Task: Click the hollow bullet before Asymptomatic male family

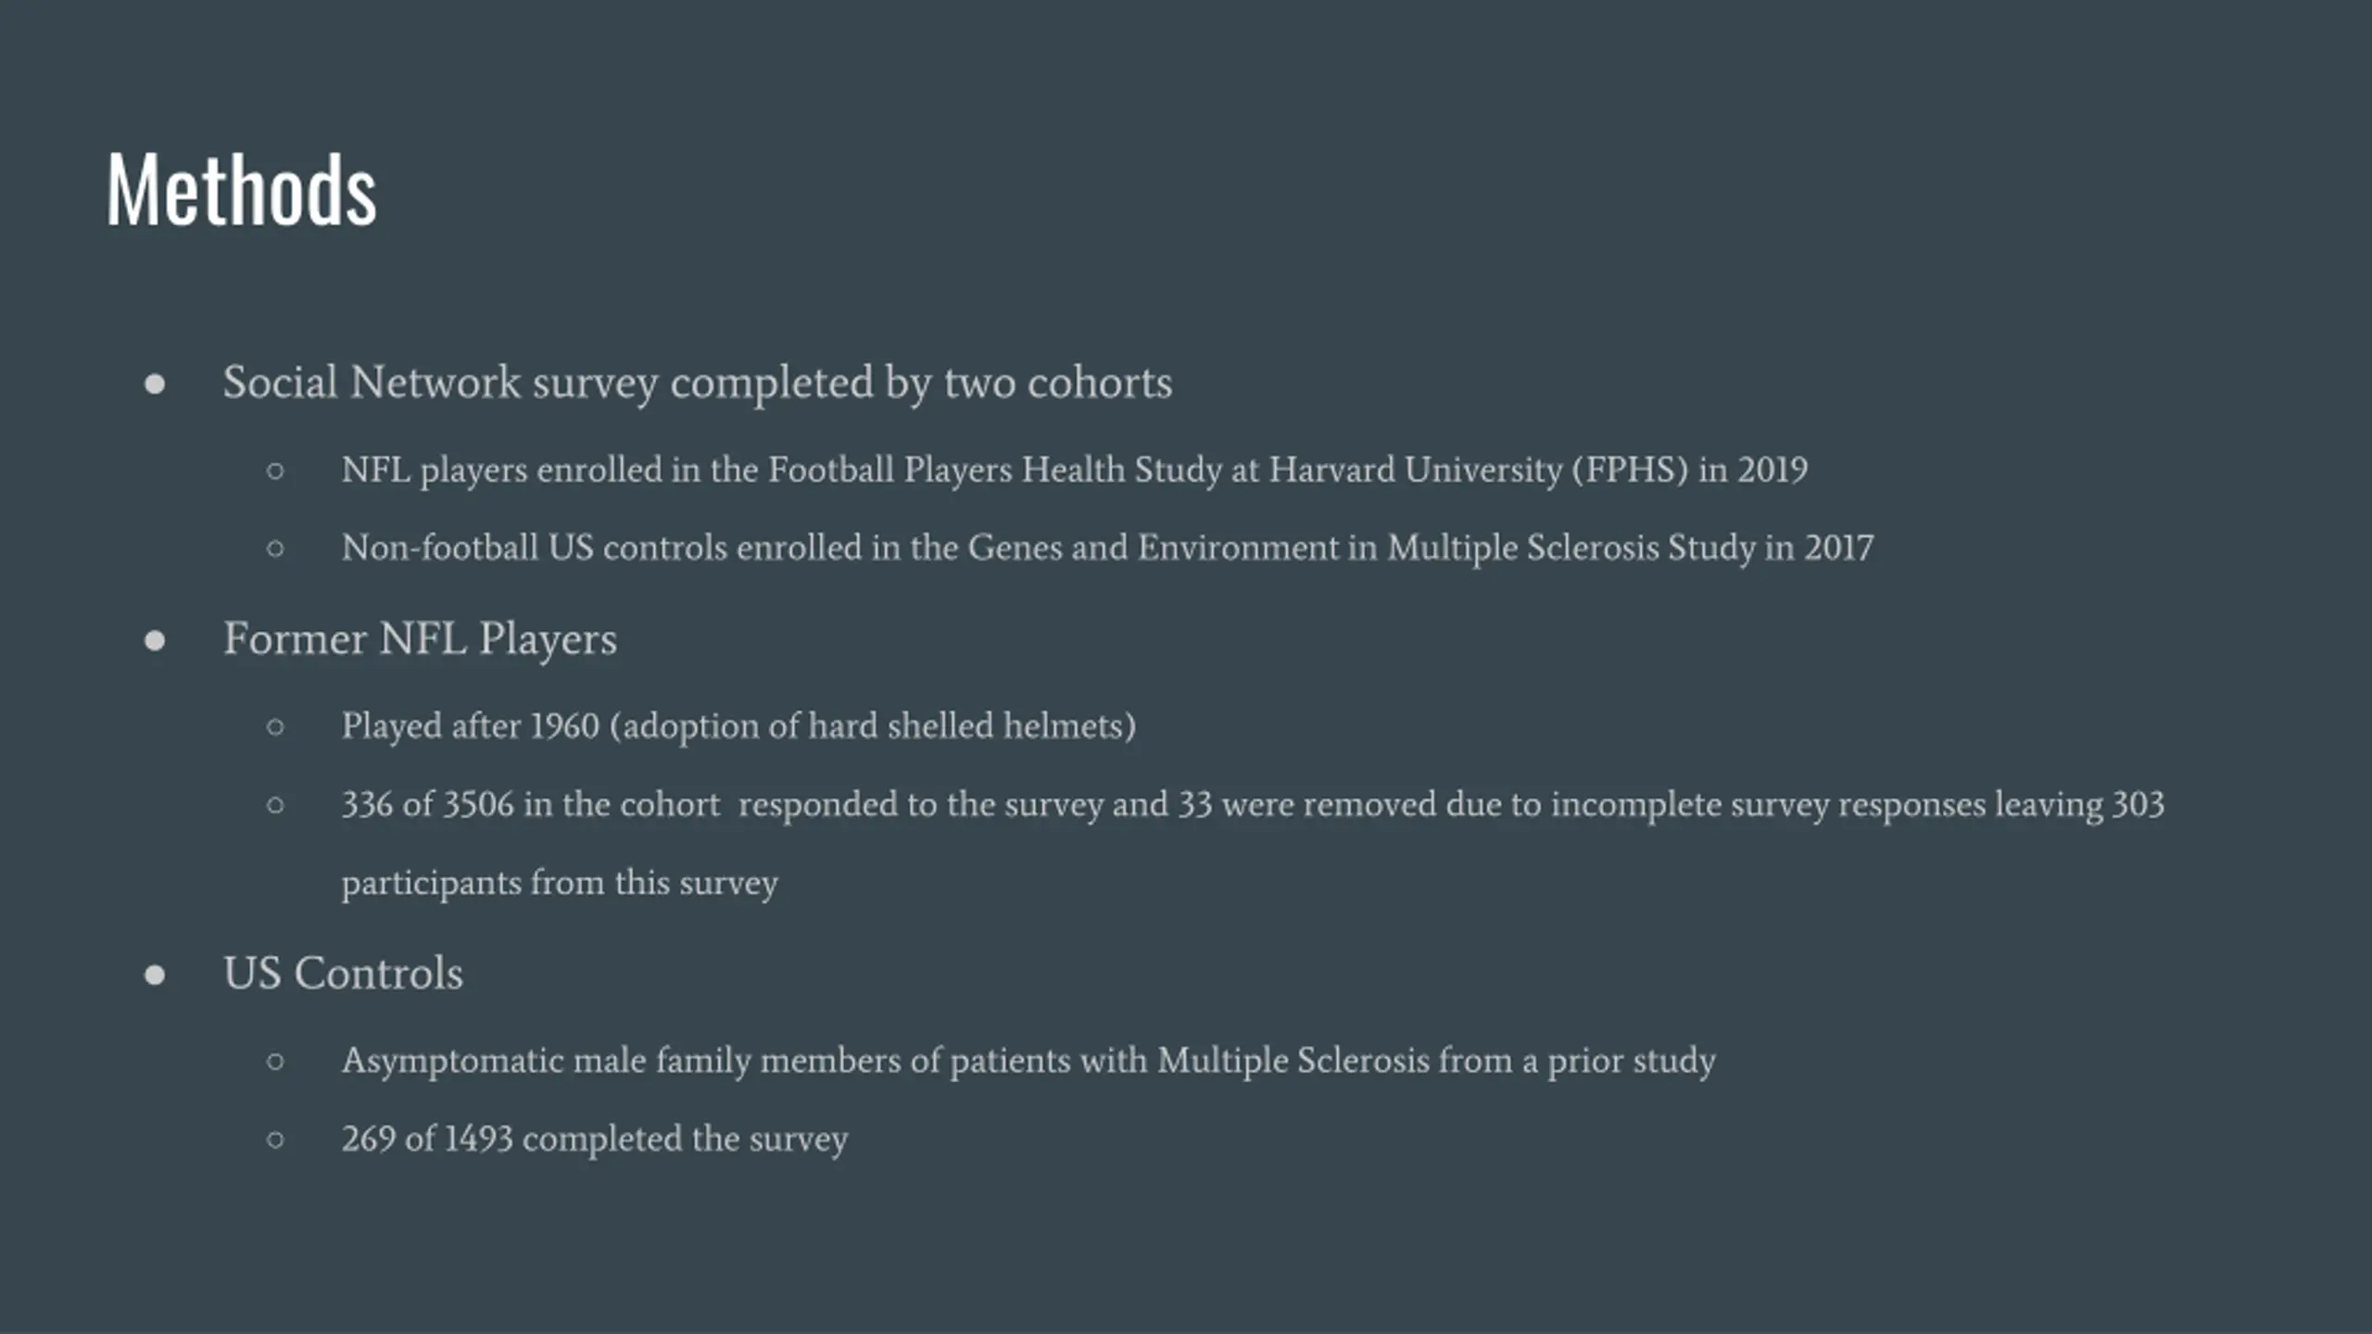Action: point(275,1062)
